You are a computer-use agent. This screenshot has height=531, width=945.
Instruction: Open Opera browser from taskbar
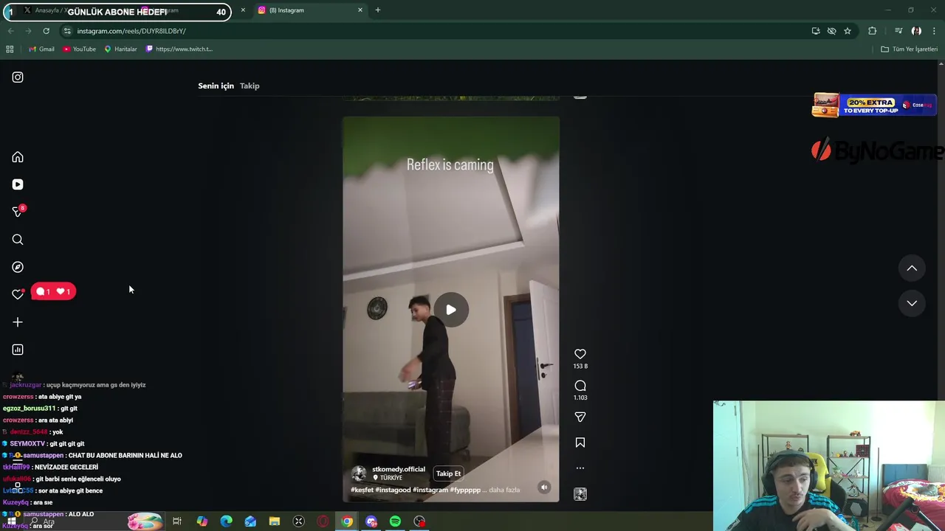click(x=323, y=521)
